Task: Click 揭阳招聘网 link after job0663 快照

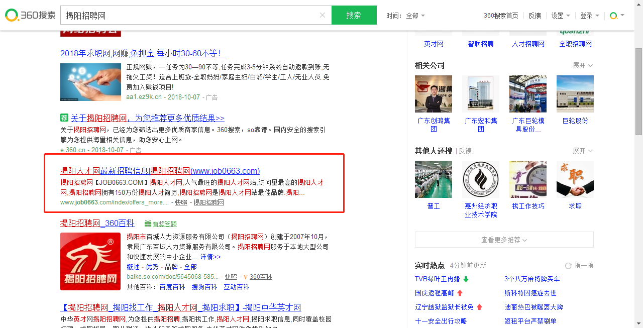Action: coord(209,202)
